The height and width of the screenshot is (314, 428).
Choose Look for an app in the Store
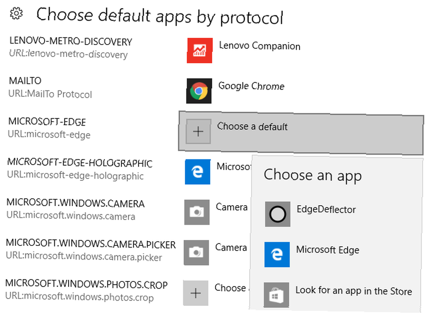pos(354,291)
